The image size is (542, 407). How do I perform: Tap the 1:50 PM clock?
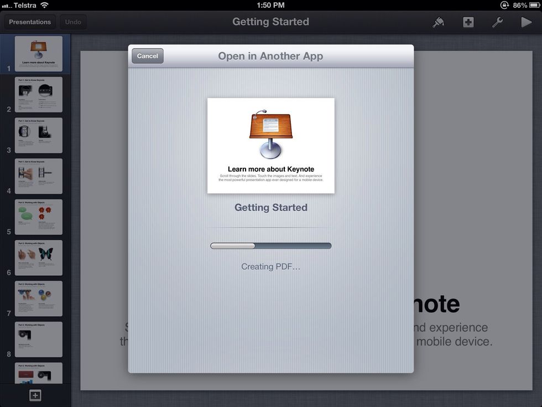pyautogui.click(x=270, y=5)
